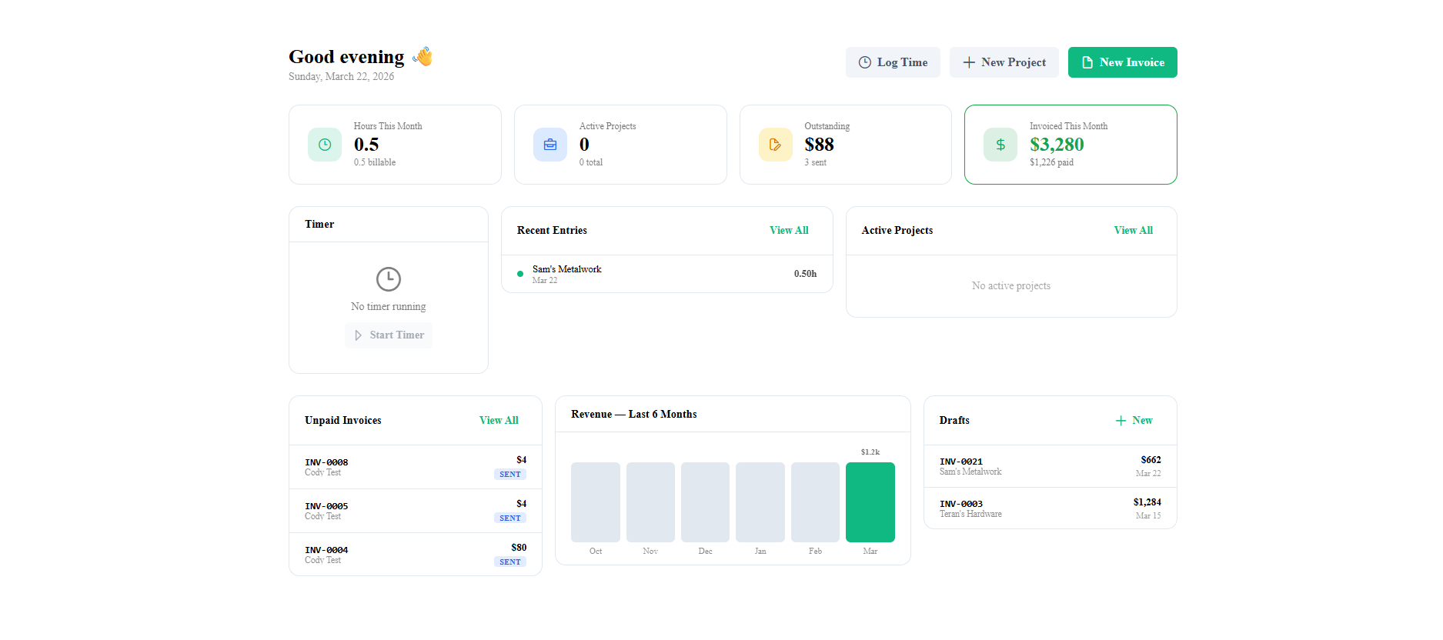View all recent entries

click(789, 231)
